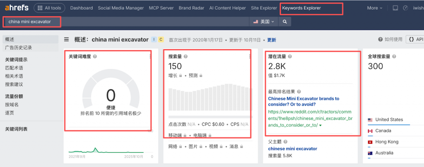Expand the More menu in header

pos(374,8)
